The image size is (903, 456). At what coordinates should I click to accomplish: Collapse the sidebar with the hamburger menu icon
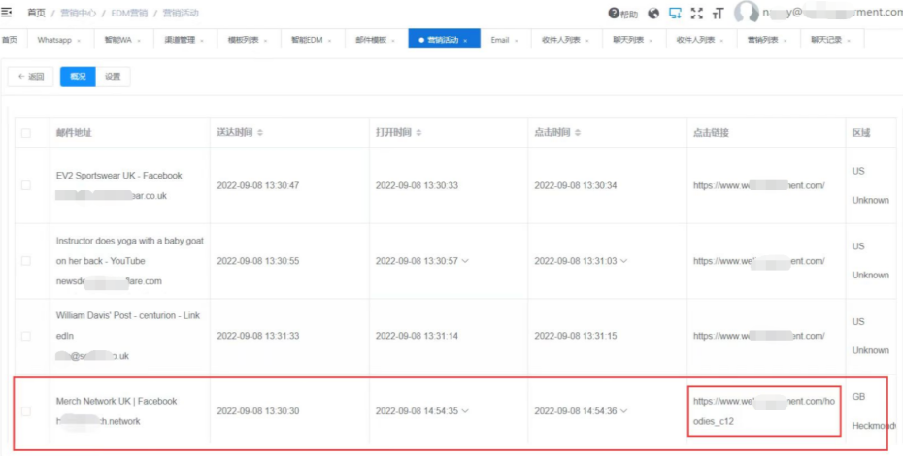tap(7, 13)
